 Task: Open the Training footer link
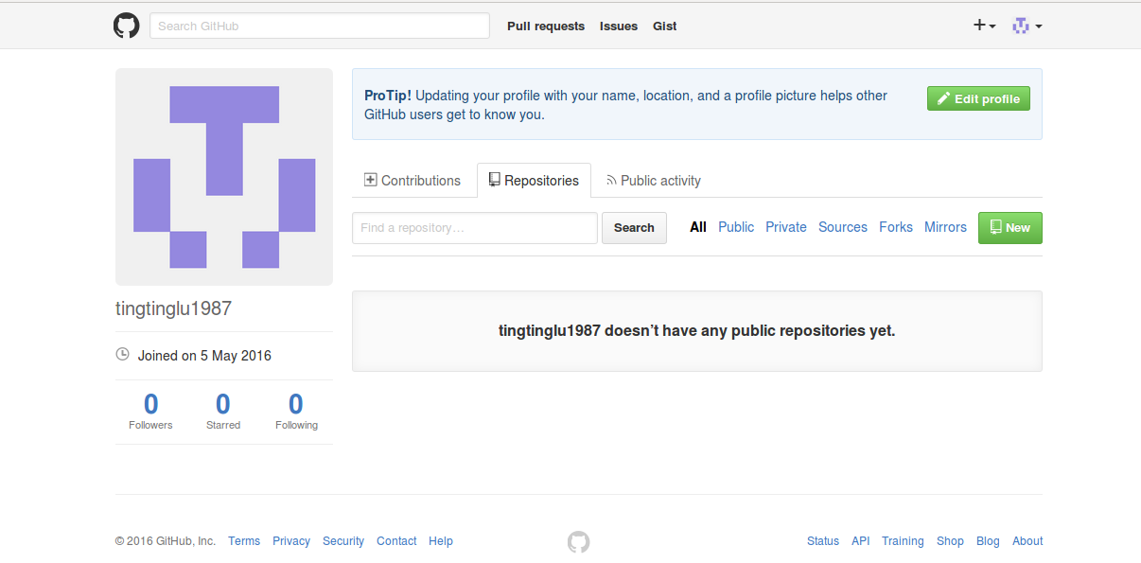[903, 541]
